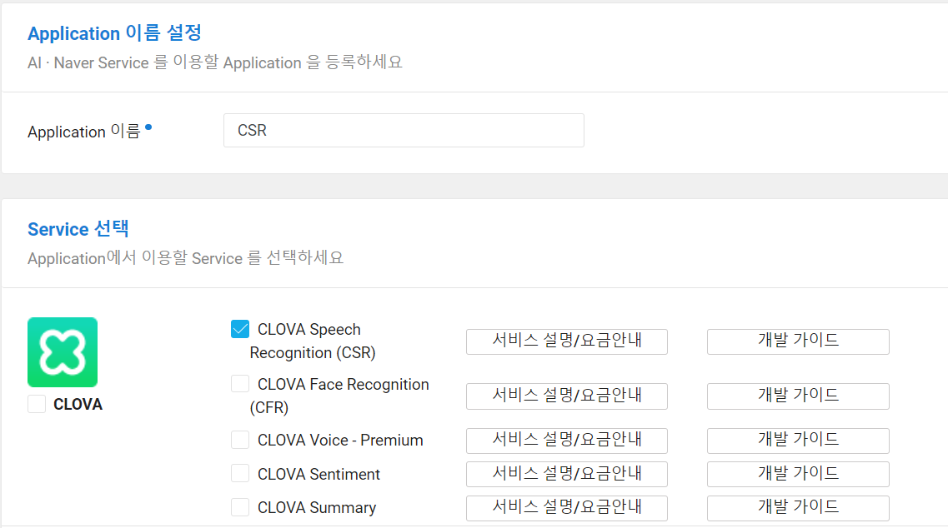The height and width of the screenshot is (528, 948).
Task: Open 서비스 설명/요금안내 for Speech Recognition
Action: point(566,341)
